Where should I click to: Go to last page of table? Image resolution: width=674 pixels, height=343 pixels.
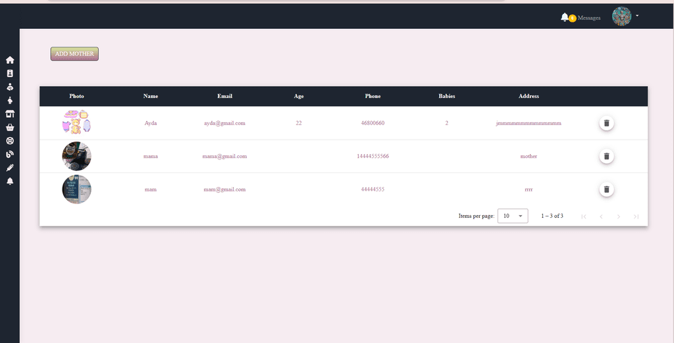[x=636, y=216]
